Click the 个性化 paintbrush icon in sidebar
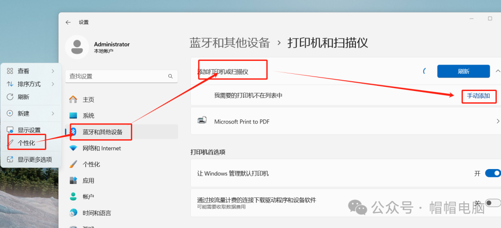This screenshot has height=228, width=501. tap(73, 164)
